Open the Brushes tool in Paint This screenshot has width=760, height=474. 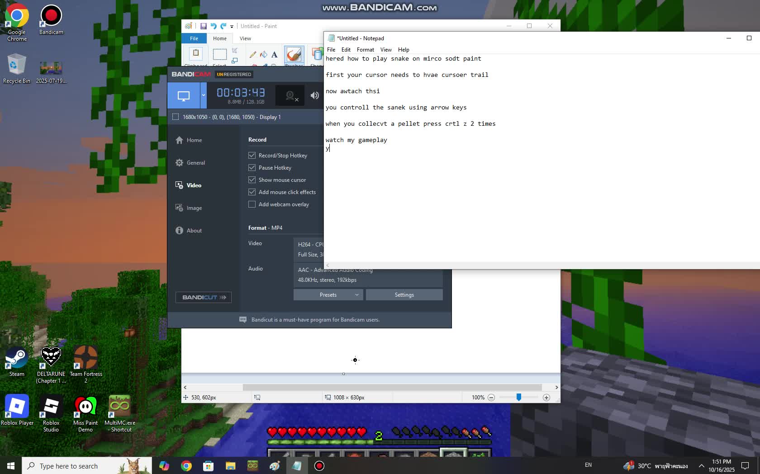[294, 55]
